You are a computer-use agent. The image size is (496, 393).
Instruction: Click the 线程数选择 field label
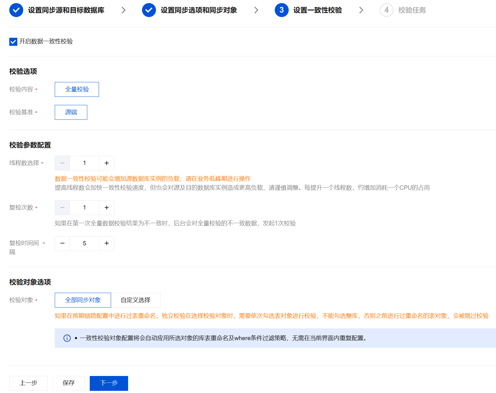click(24, 163)
